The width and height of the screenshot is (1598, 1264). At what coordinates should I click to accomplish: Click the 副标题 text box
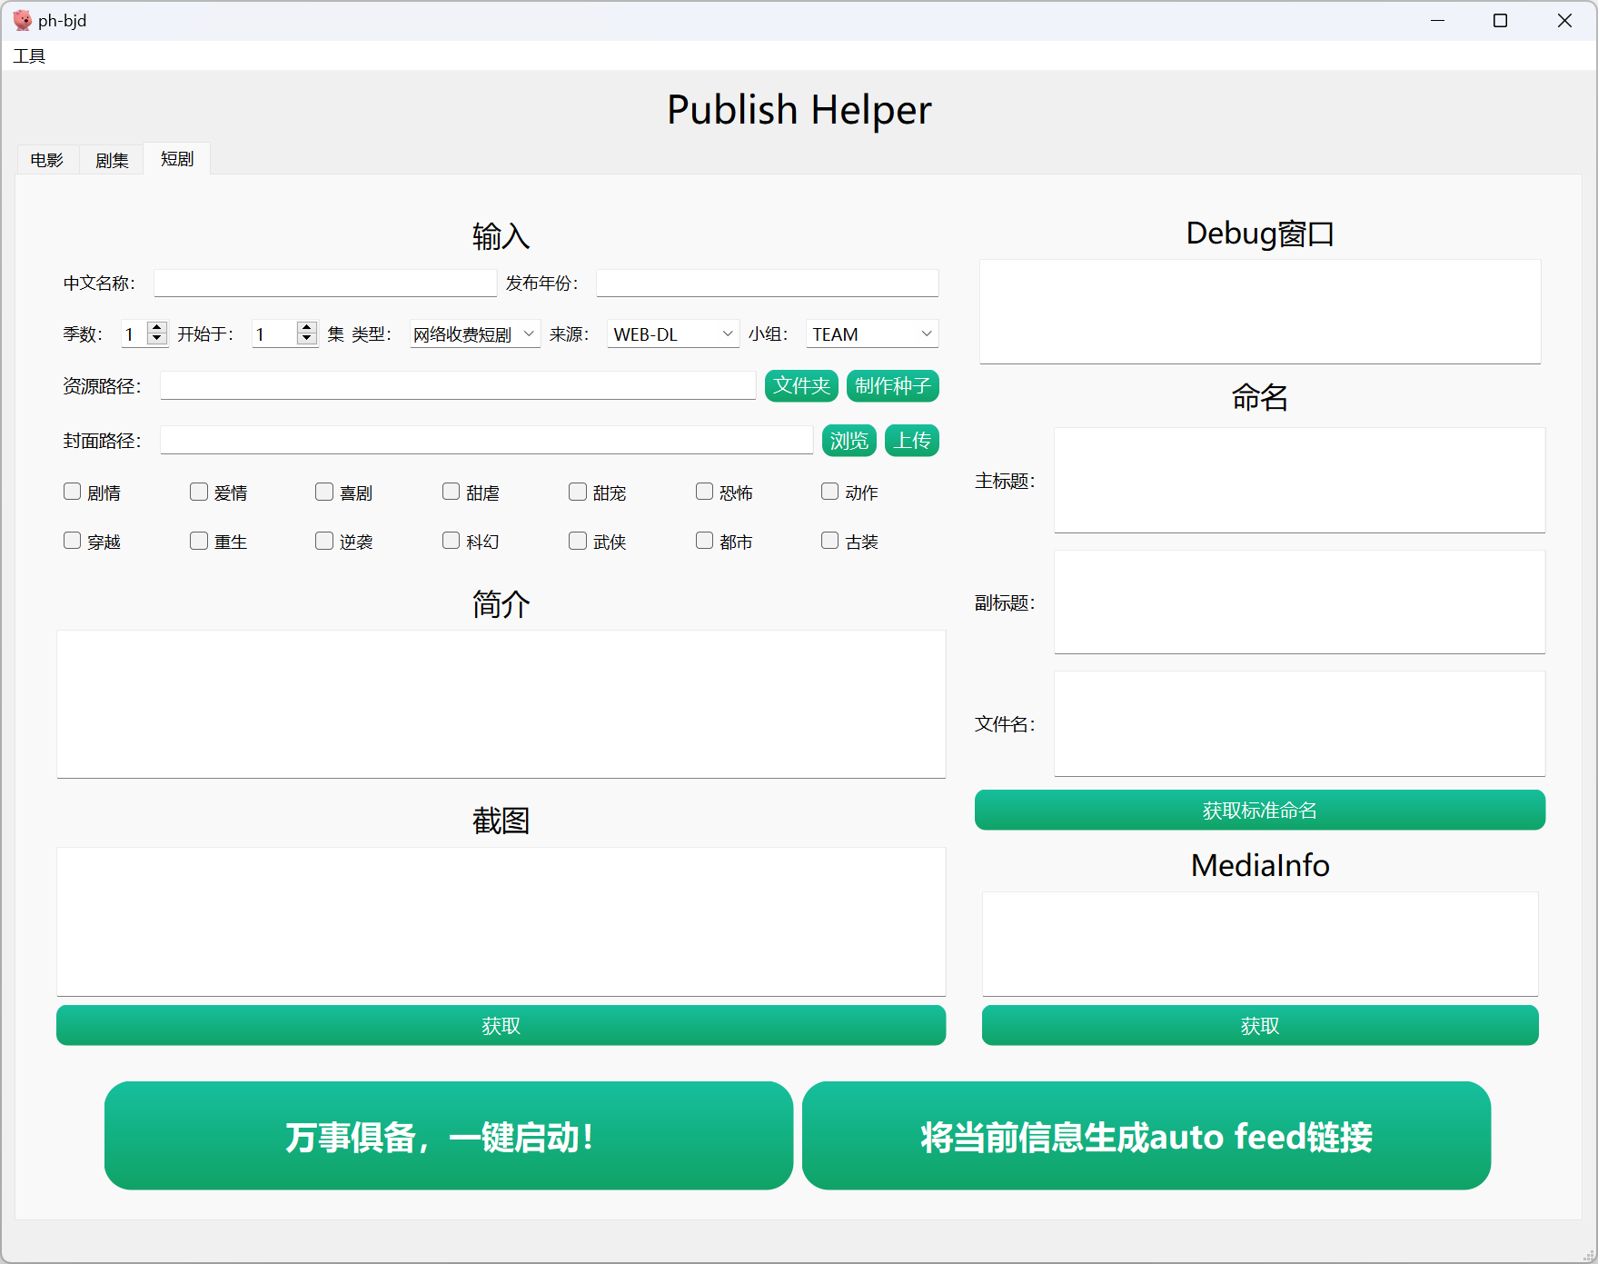pos(1300,602)
